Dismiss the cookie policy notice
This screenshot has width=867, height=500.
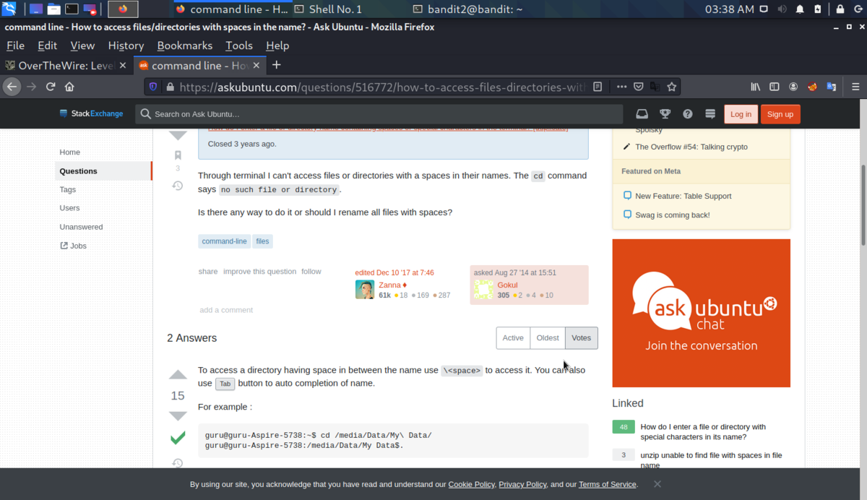[x=657, y=484]
